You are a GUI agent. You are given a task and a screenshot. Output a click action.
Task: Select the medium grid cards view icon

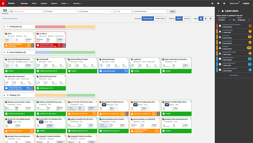pyautogui.click(x=206, y=19)
